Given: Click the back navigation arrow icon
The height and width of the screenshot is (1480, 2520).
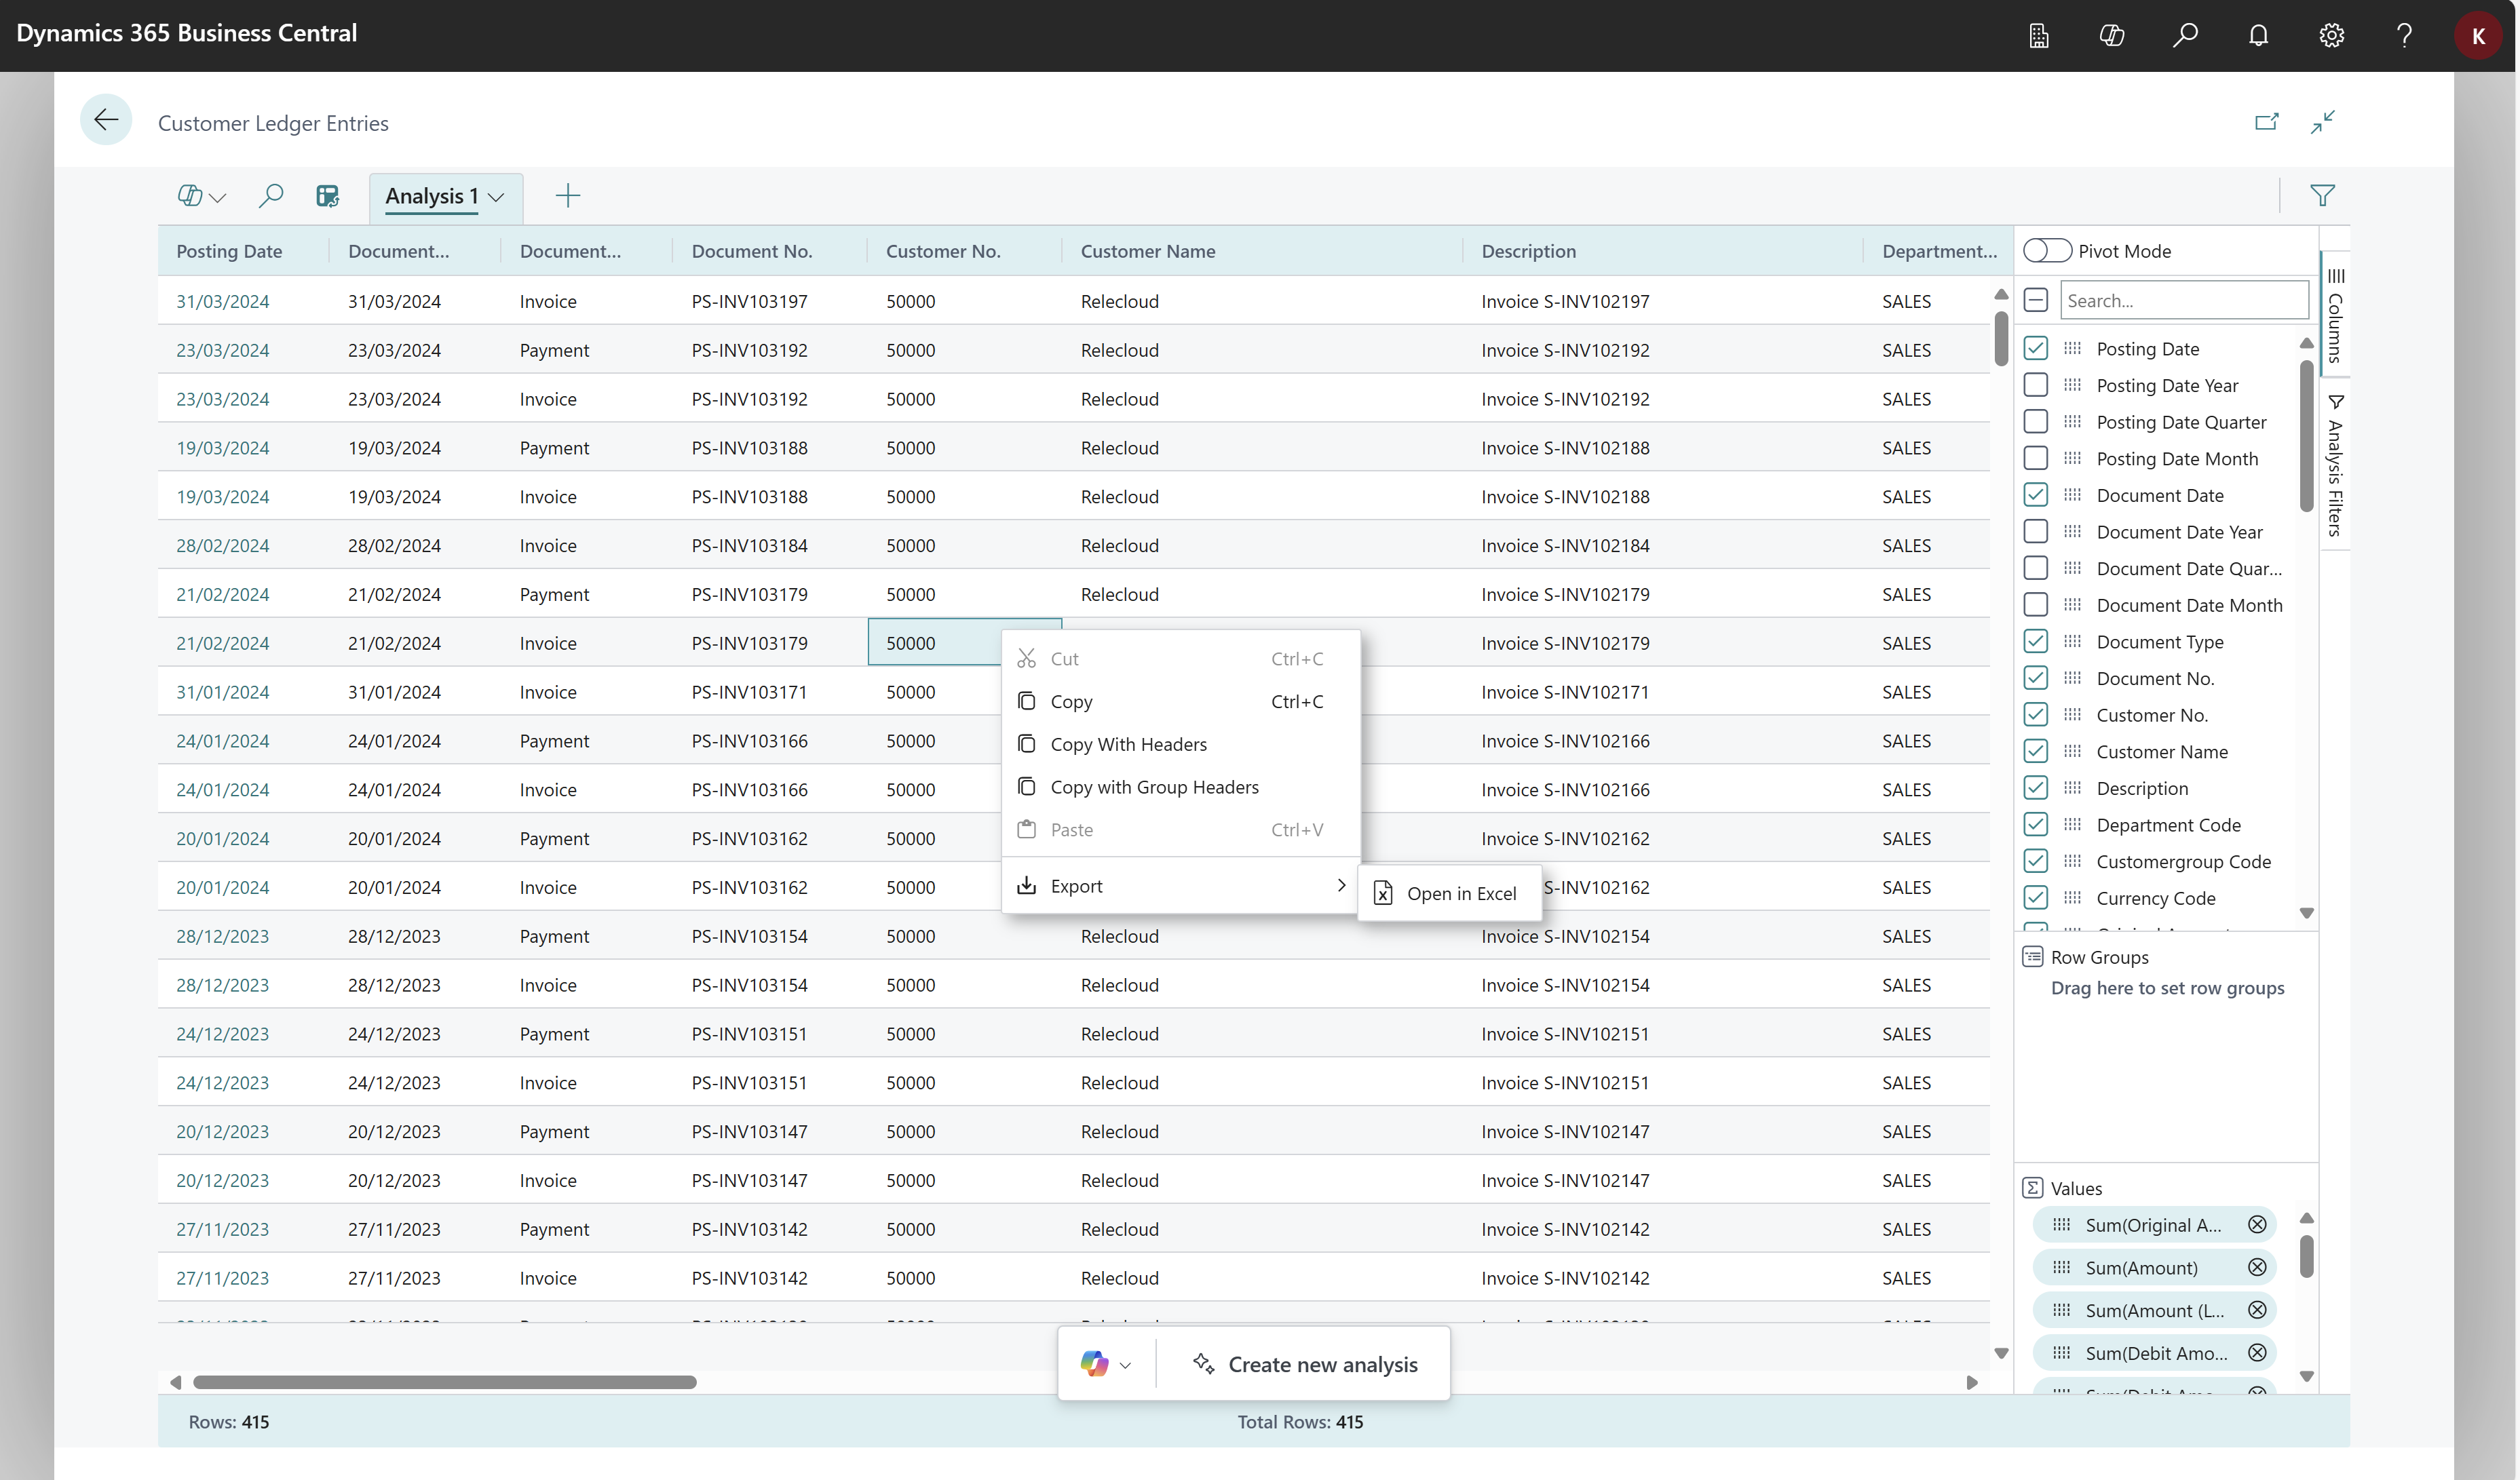Looking at the screenshot, I should pyautogui.click(x=107, y=121).
